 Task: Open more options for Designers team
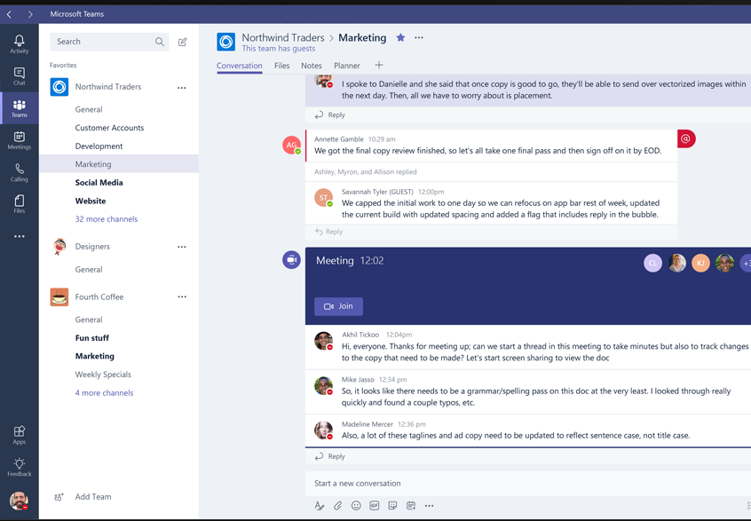point(182,247)
